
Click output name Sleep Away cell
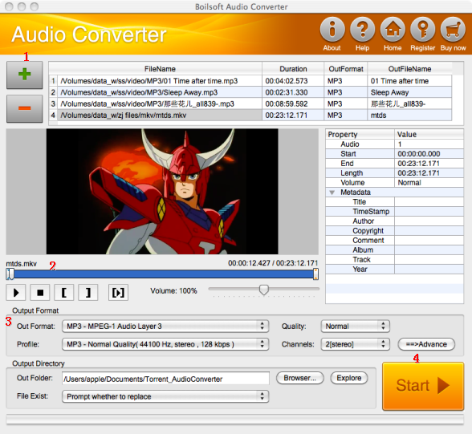pyautogui.click(x=409, y=92)
